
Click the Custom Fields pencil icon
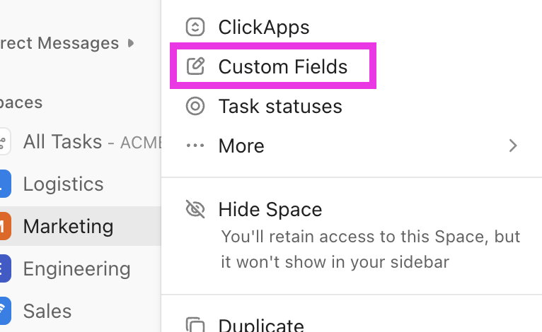[x=195, y=67]
